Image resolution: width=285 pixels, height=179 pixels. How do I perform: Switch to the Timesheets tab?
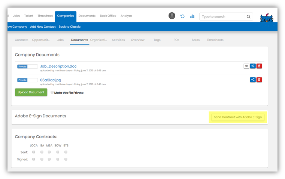(x=215, y=40)
